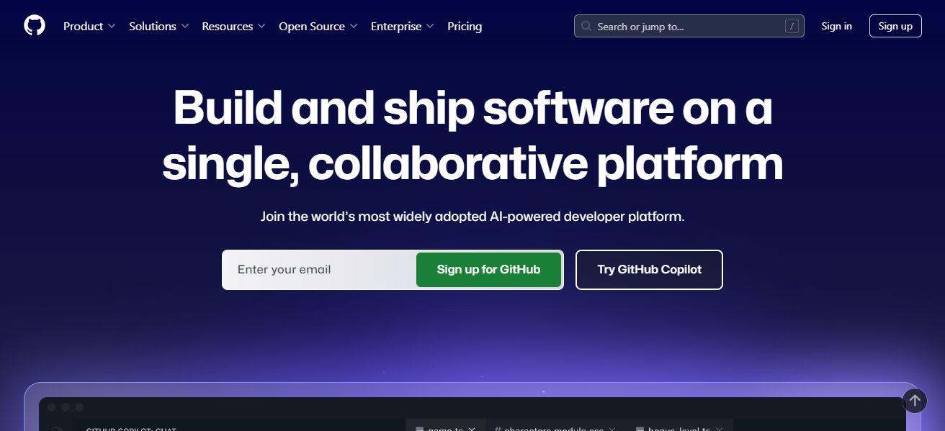Expand the Resources navigation menu

[x=233, y=26]
